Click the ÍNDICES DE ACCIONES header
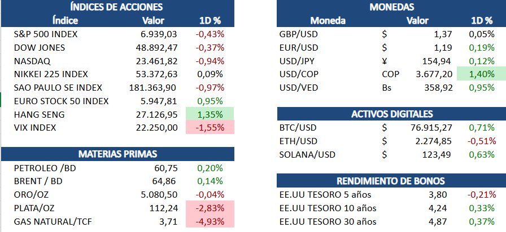The image size is (506, 232). [x=117, y=7]
